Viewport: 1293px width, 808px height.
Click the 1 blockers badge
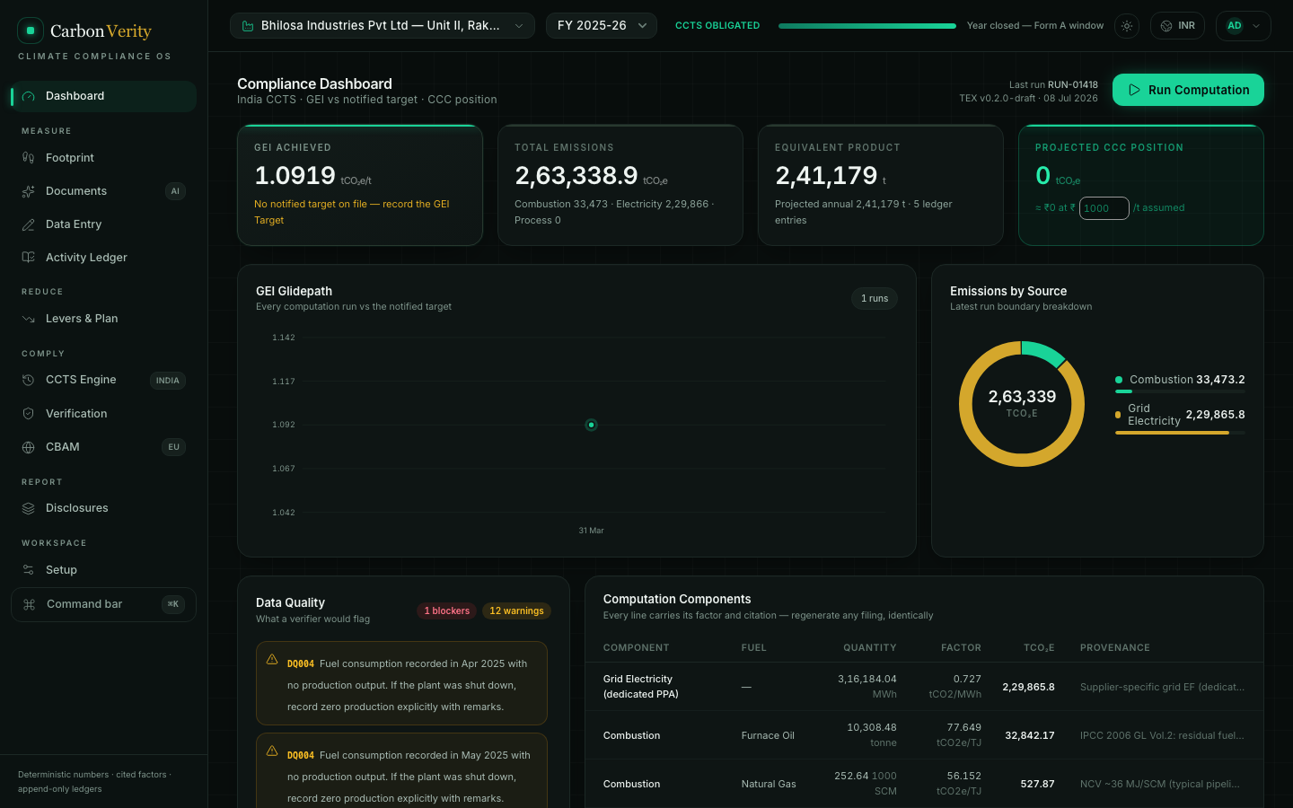(x=446, y=611)
